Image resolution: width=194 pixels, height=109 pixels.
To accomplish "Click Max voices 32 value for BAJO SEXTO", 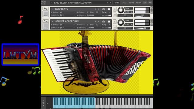I will [97, 12].
